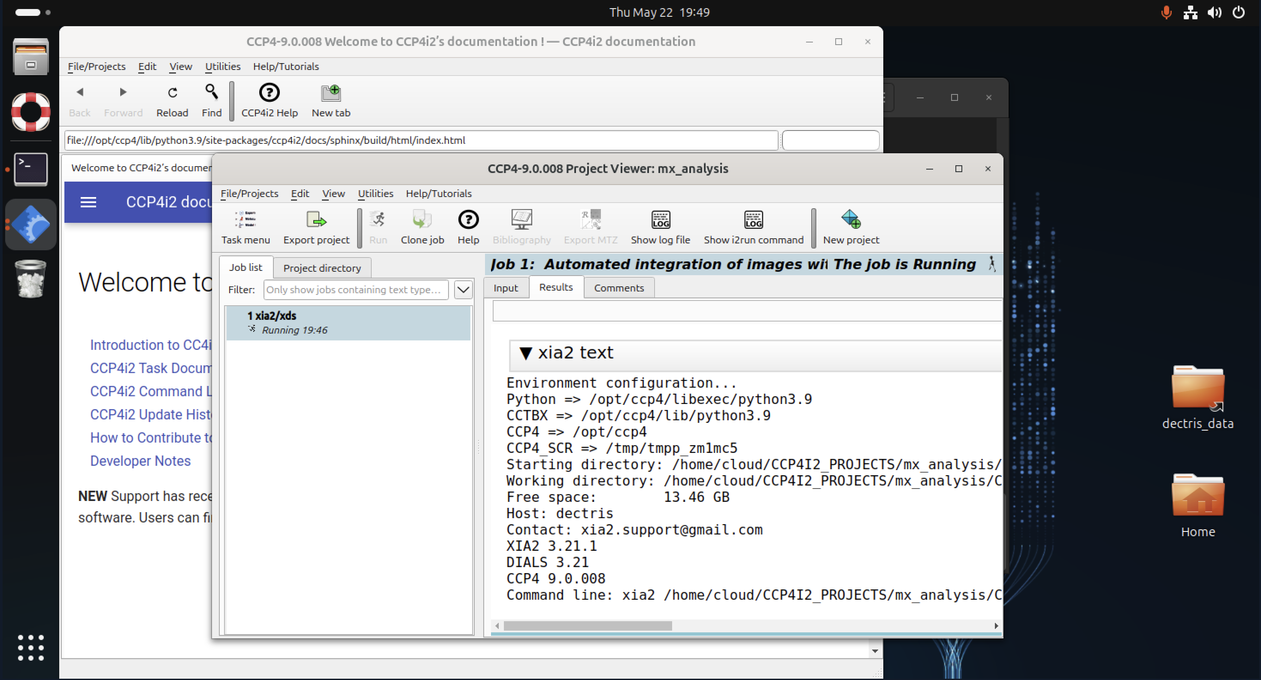The image size is (1261, 680).
Task: Click Reload in documentation window
Action: point(172,101)
